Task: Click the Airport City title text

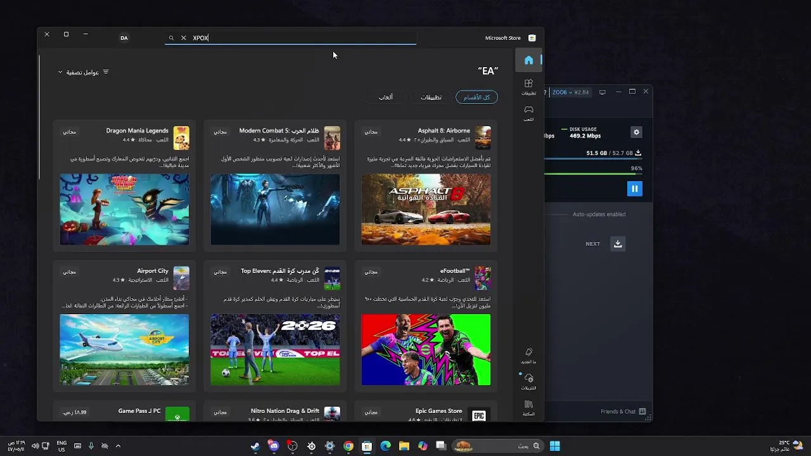Action: [153, 271]
